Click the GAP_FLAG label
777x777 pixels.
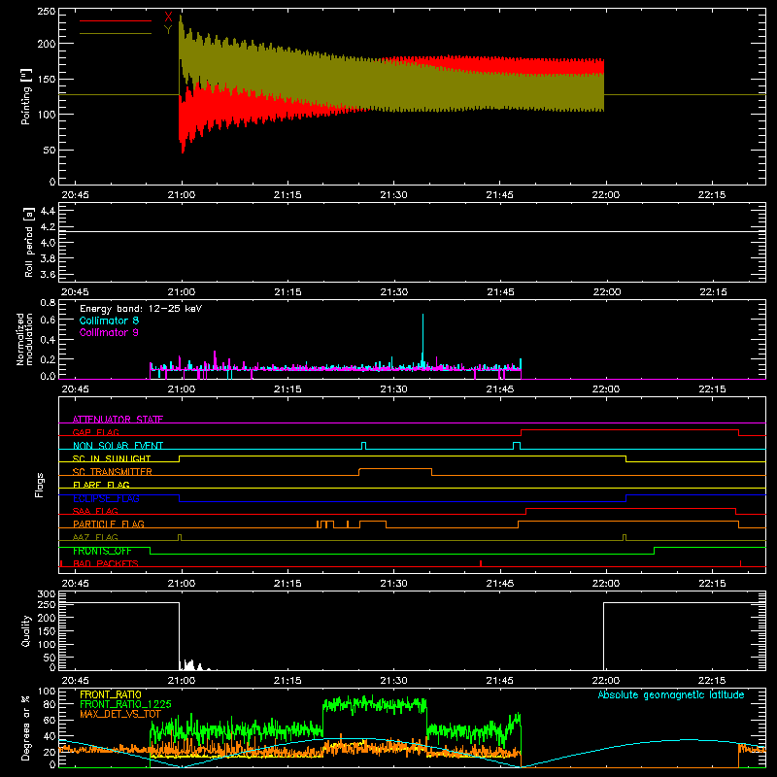coord(95,432)
